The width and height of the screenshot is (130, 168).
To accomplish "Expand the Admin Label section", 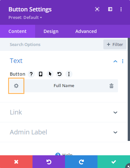I will [115, 132].
